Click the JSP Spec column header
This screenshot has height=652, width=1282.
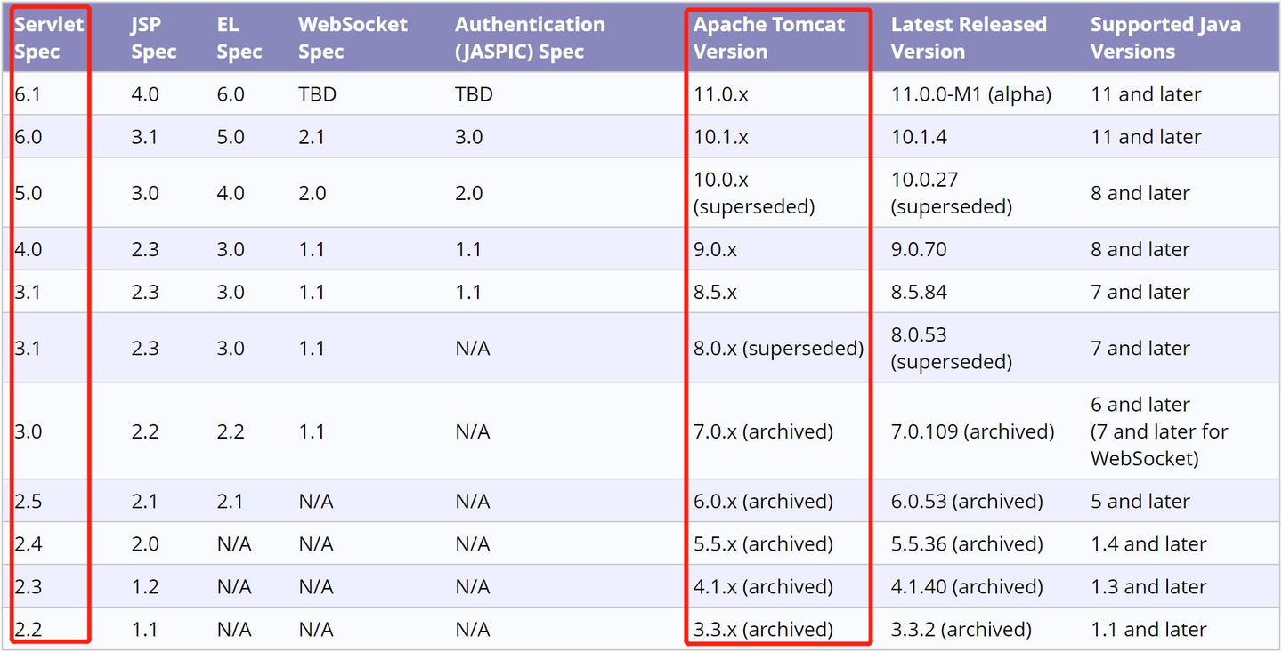[154, 38]
